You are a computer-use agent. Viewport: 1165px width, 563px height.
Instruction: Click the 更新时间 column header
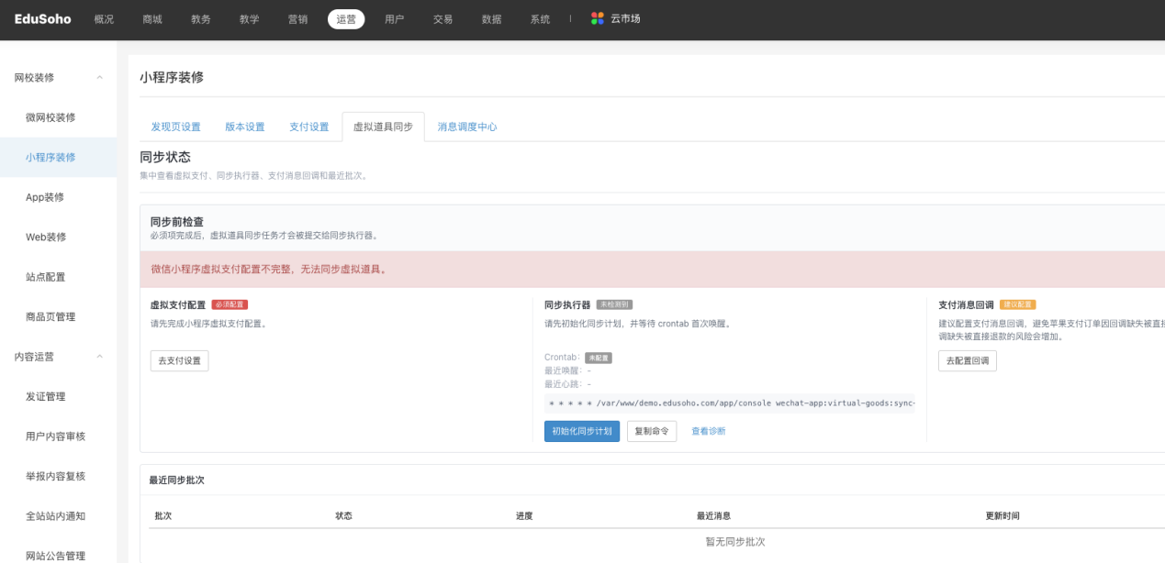1003,516
